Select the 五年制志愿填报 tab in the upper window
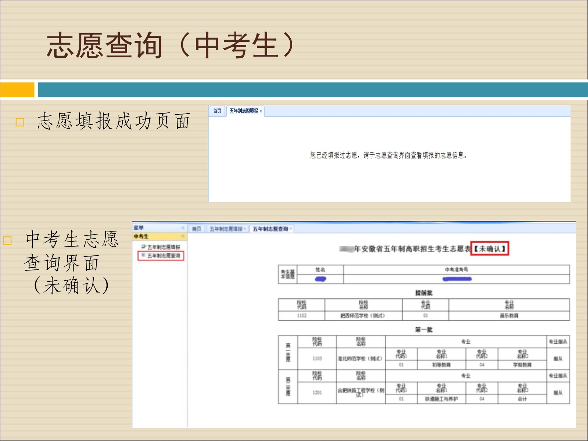The height and width of the screenshot is (441, 588). (x=244, y=111)
